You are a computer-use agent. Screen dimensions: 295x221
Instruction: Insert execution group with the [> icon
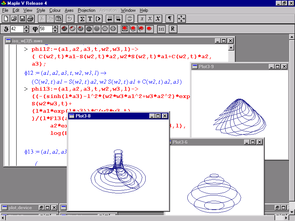click(x=98, y=19)
